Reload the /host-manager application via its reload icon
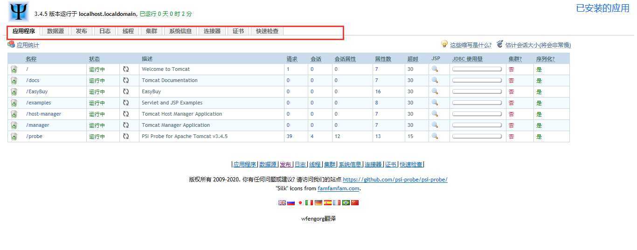This screenshot has width=637, height=250. [x=125, y=114]
